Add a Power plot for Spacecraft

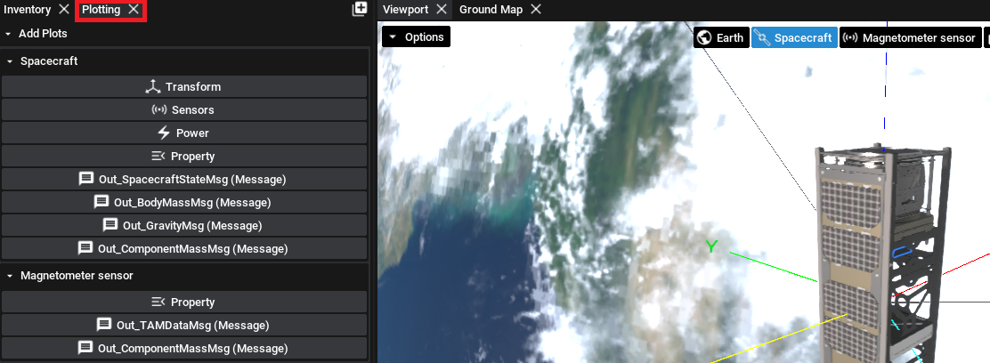tap(184, 133)
